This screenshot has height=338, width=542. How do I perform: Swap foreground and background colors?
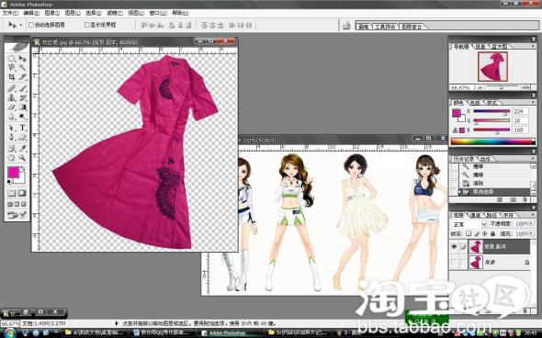[x=23, y=168]
